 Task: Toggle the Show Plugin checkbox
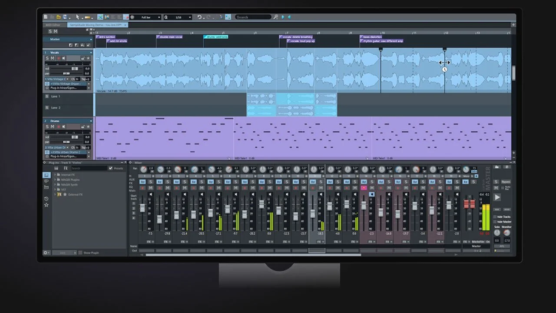coord(80,253)
